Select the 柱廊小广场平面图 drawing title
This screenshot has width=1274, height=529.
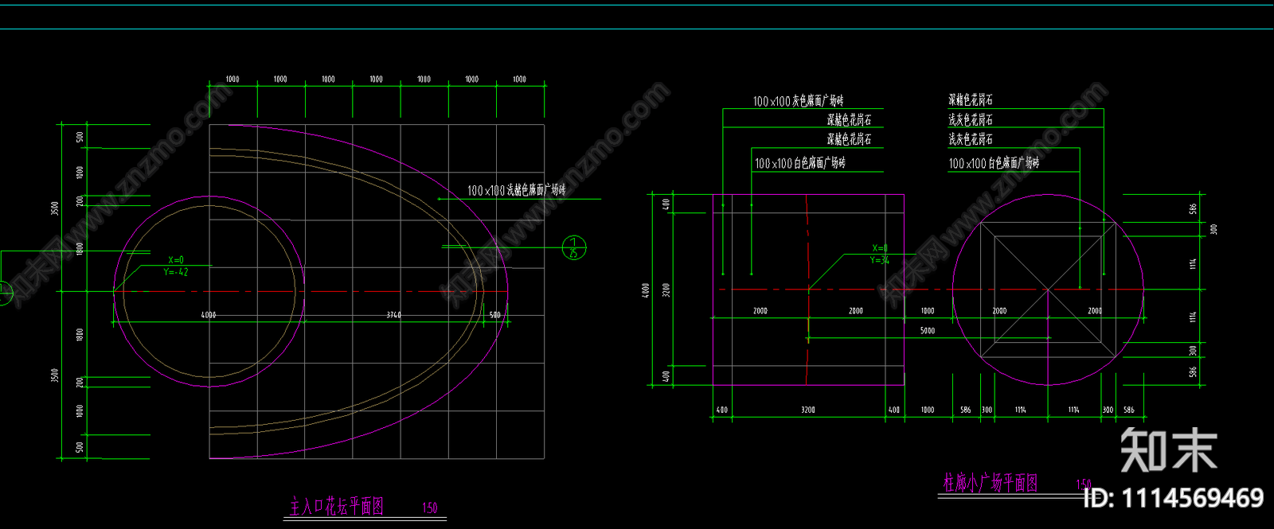pyautogui.click(x=991, y=482)
